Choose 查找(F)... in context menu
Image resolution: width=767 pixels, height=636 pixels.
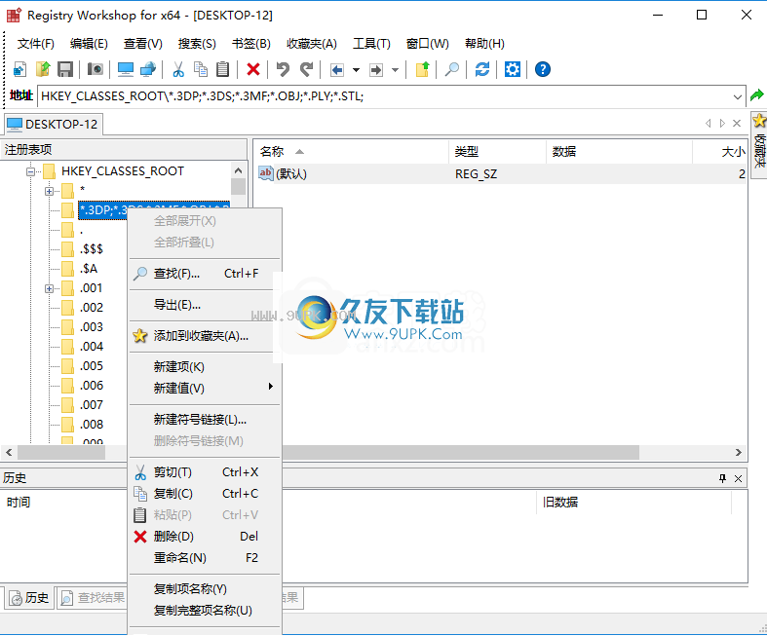[205, 274]
